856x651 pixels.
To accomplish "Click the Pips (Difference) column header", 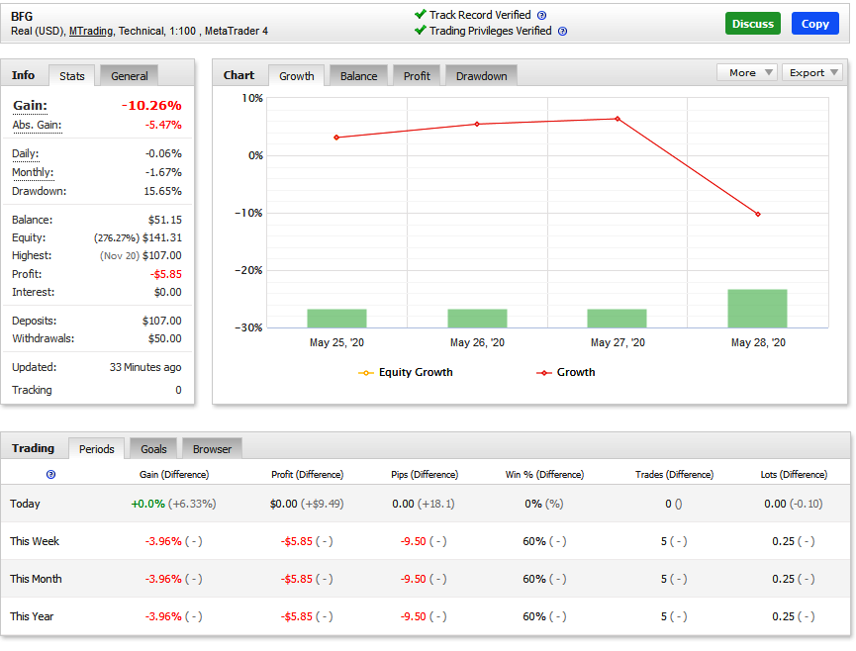I will (x=425, y=475).
